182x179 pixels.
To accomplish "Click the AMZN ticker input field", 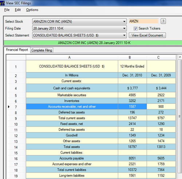I will (144, 21).
